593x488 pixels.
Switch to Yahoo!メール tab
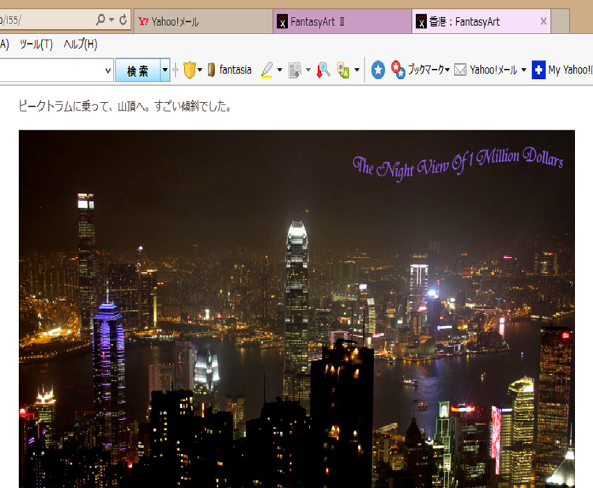[203, 21]
